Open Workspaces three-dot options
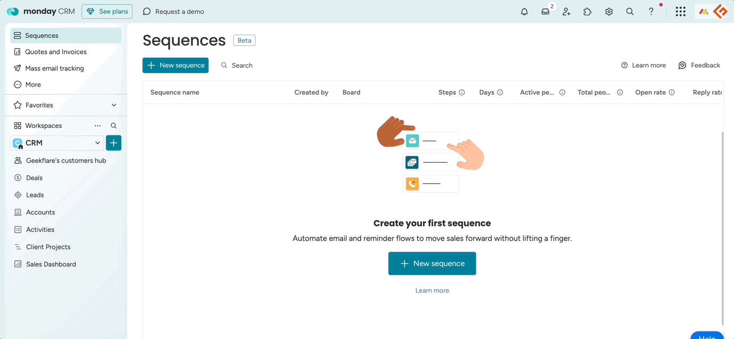The image size is (734, 339). (98, 126)
